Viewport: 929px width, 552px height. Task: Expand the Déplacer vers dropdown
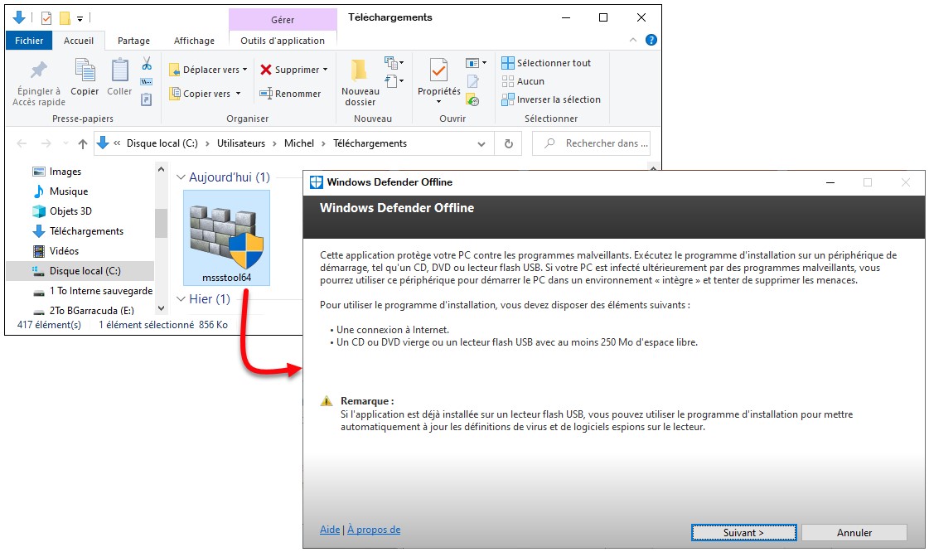point(245,70)
